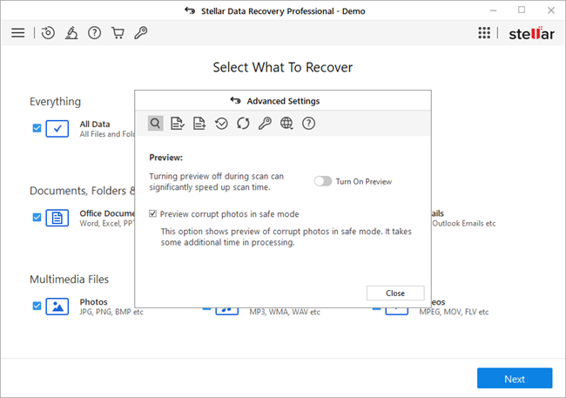Screen dimensions: 566x398
Task: Open the nine-dot apps grid icon
Action: tap(484, 33)
